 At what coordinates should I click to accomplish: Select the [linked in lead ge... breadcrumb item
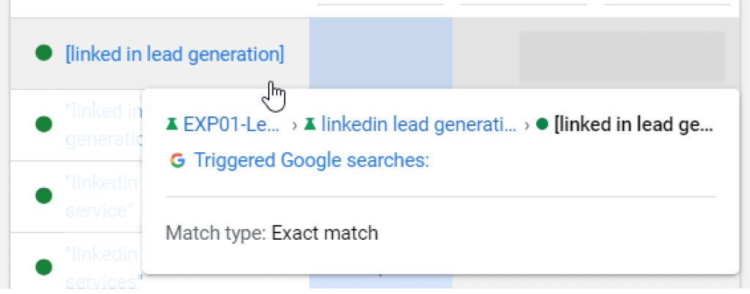634,125
